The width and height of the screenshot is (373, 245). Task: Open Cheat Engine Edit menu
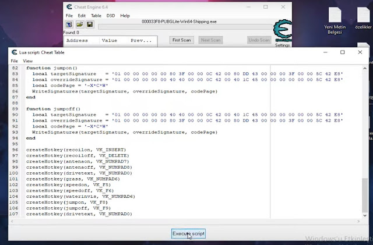[82, 16]
